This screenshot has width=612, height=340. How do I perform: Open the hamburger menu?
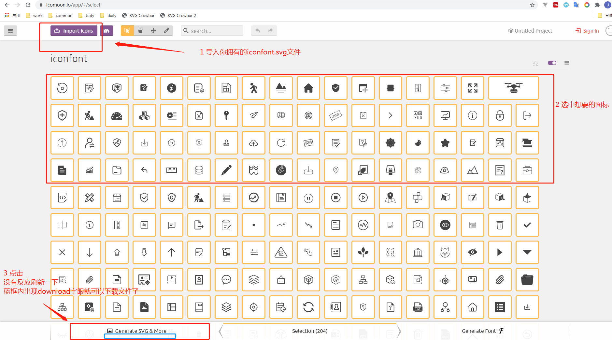[10, 30]
